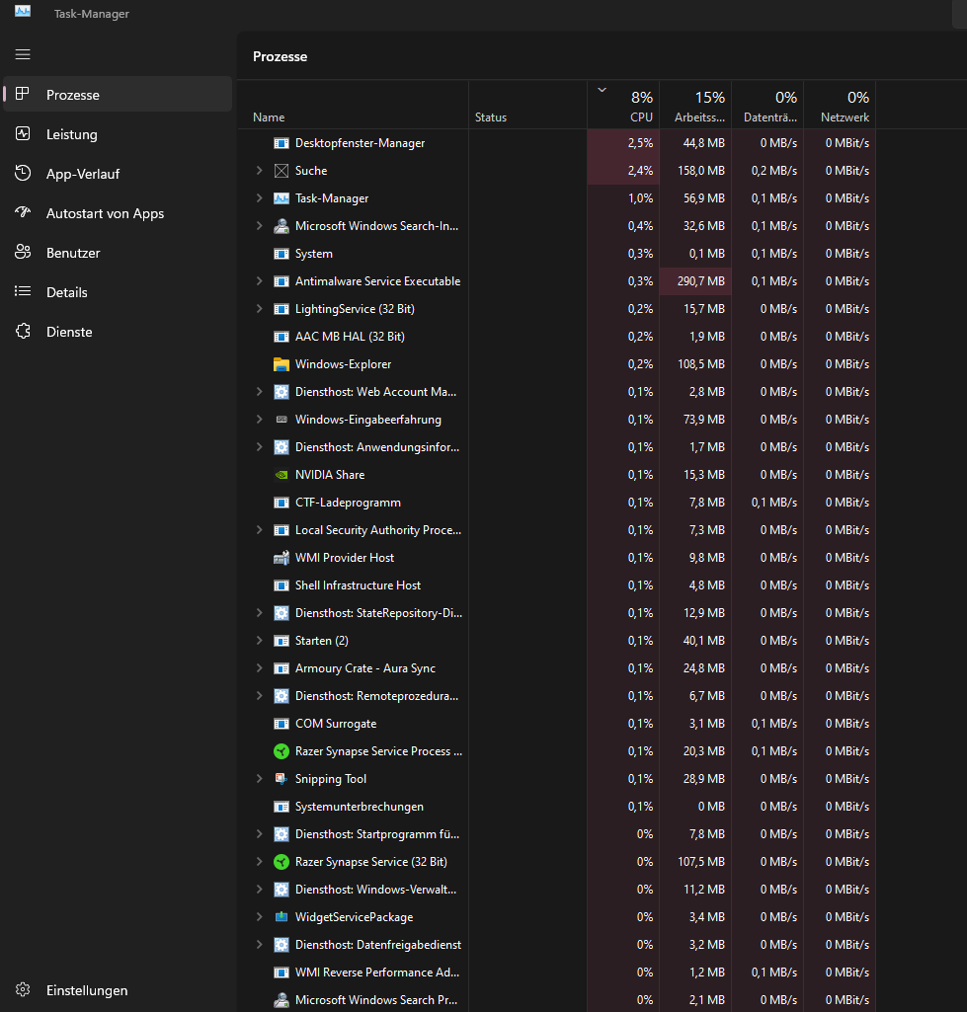Screen dimensions: 967x1012
Task: Go to Autostart von Apps
Action: click(118, 213)
